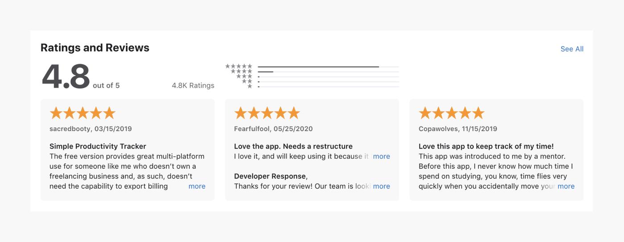Expand sacredbooty's review with more link

pos(197,186)
